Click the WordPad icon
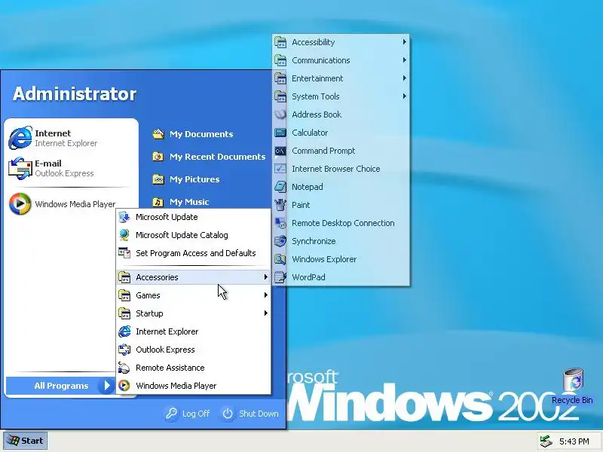The width and height of the screenshot is (603, 452). (280, 277)
